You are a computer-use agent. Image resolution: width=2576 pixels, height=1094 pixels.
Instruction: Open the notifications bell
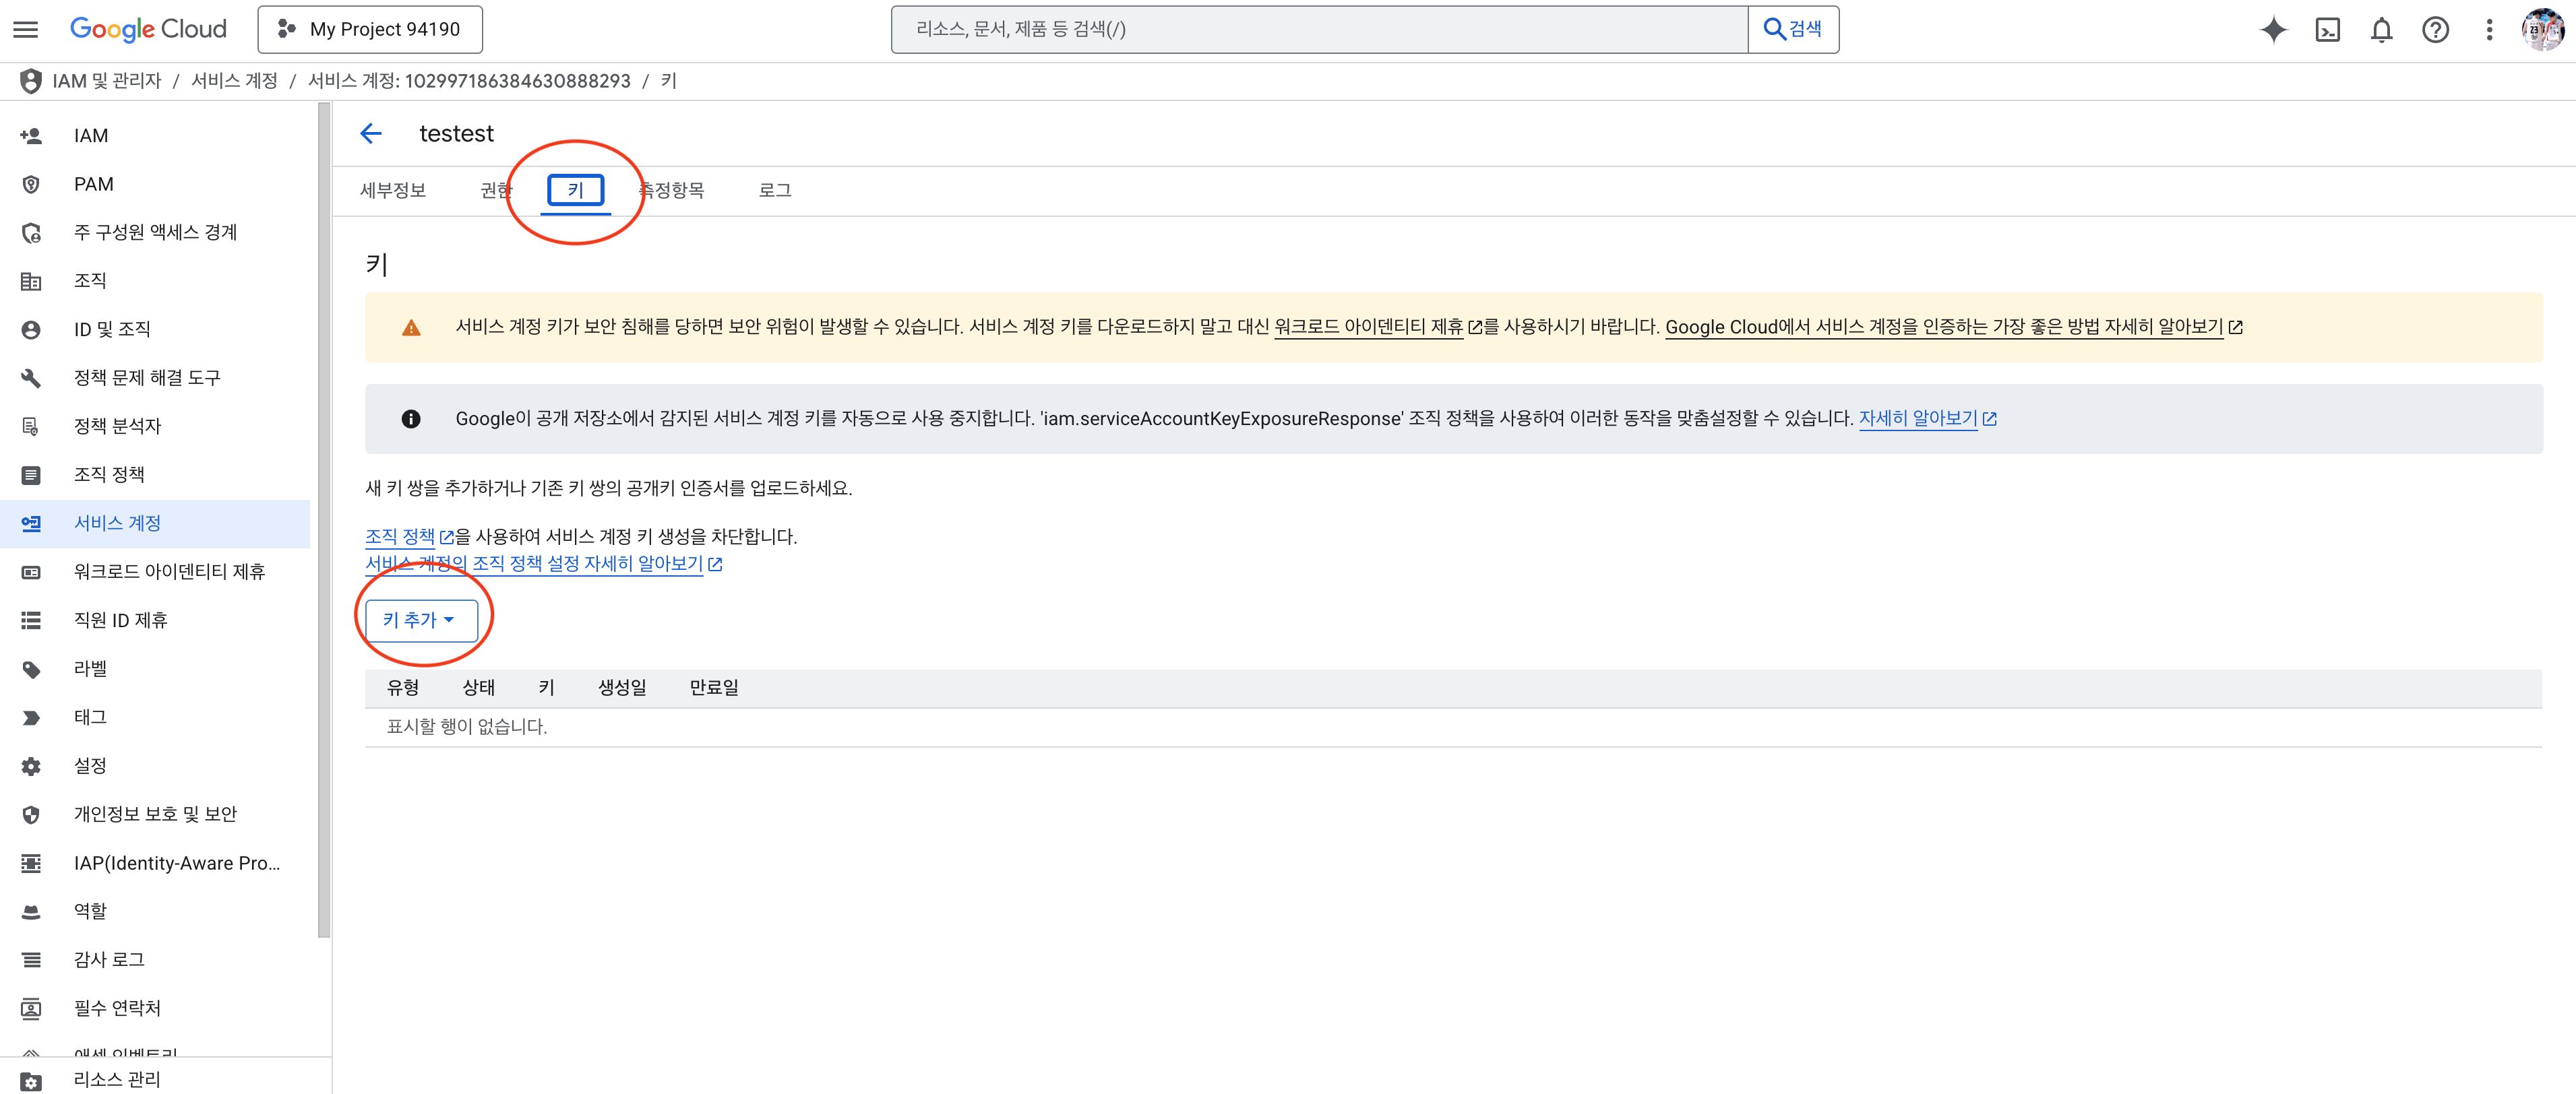(2381, 29)
